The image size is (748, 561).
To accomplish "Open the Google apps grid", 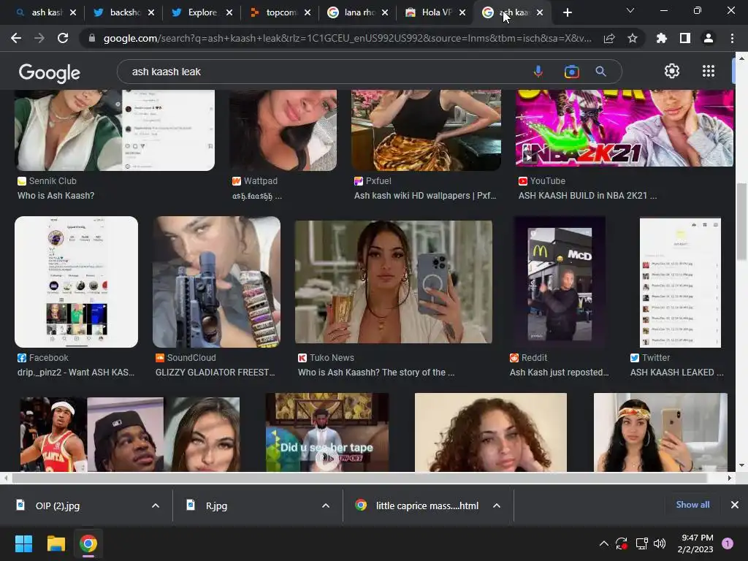I will [709, 71].
